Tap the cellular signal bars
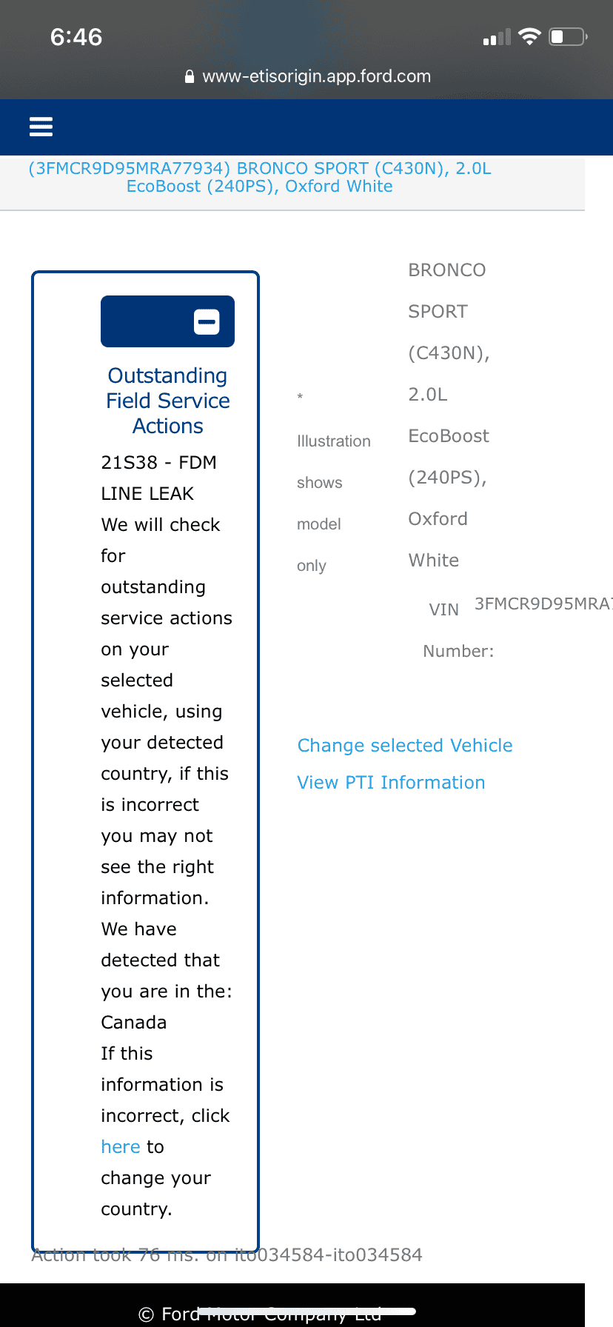The image size is (613, 1327). [x=497, y=37]
